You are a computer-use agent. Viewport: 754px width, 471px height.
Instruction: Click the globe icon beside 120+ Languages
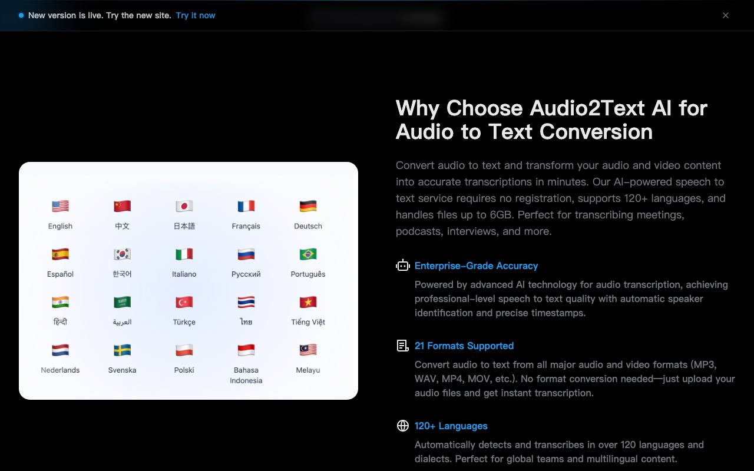tap(403, 426)
